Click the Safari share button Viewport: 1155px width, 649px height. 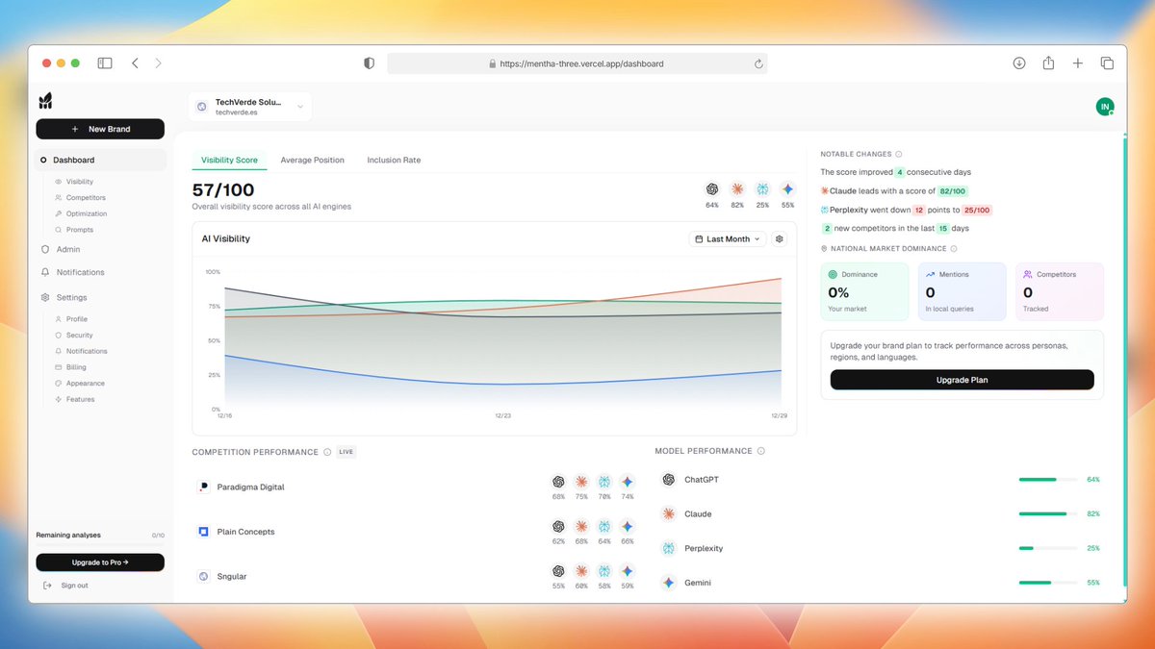tap(1048, 62)
